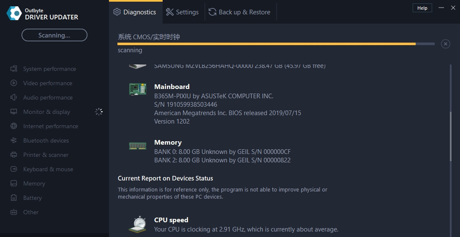Open the Diagnostics tab

[135, 12]
